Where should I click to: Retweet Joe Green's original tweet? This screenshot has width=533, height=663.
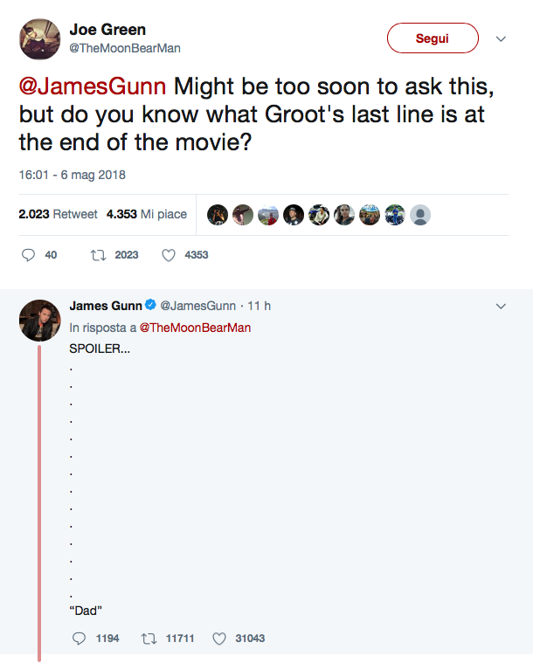[x=97, y=255]
